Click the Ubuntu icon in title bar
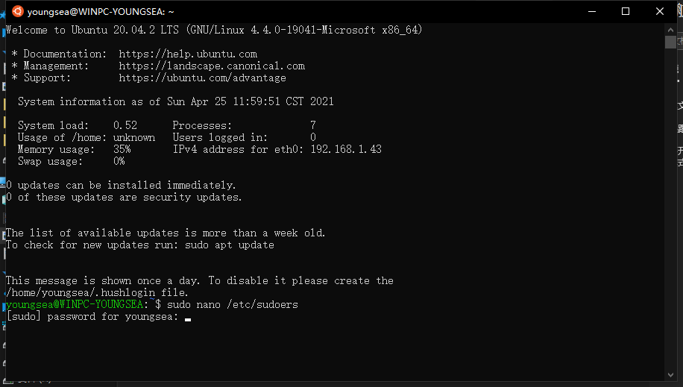Screen dimensions: 683x387 coord(17,11)
